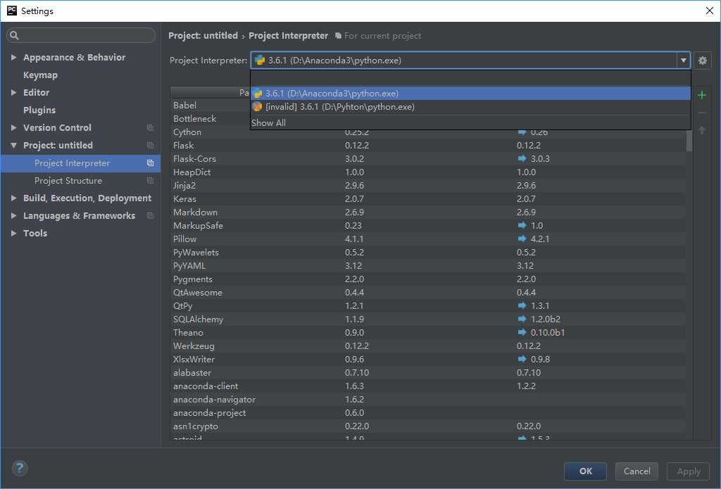Viewport: 721px width, 489px height.
Task: Click the upgrade package arrow icon
Action: tap(702, 131)
